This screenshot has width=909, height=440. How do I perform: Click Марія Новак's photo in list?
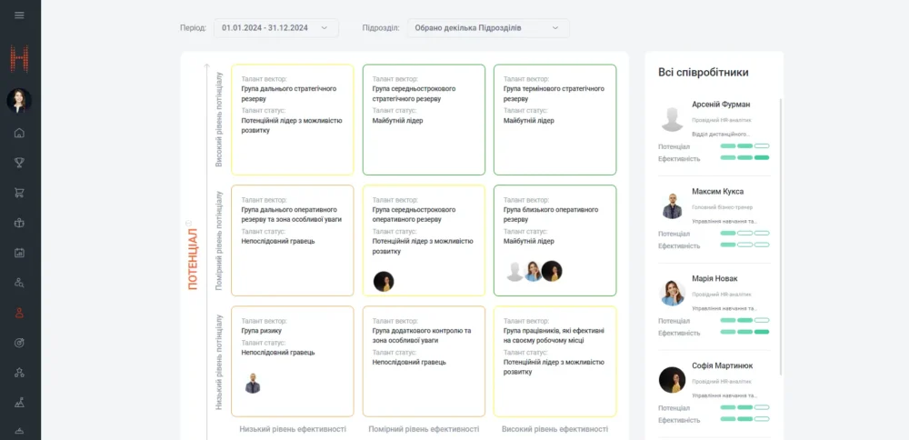click(673, 293)
